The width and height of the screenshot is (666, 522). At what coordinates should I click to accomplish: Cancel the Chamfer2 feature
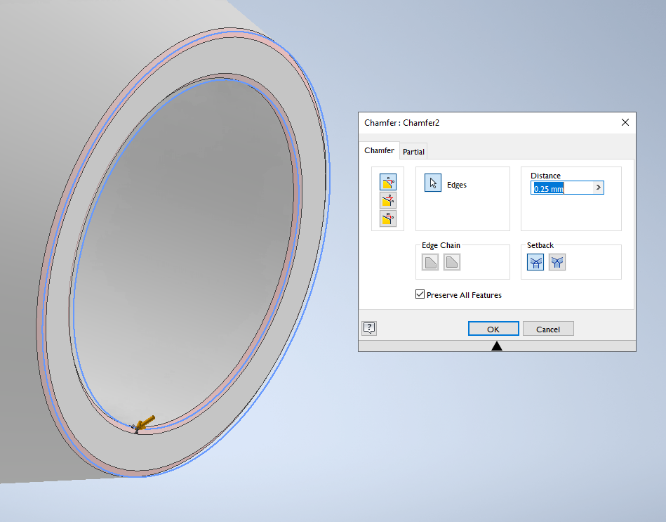(548, 328)
